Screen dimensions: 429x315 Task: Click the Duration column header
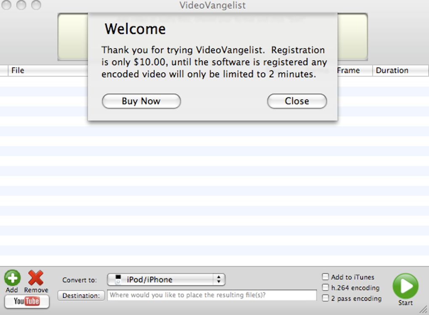pos(400,70)
